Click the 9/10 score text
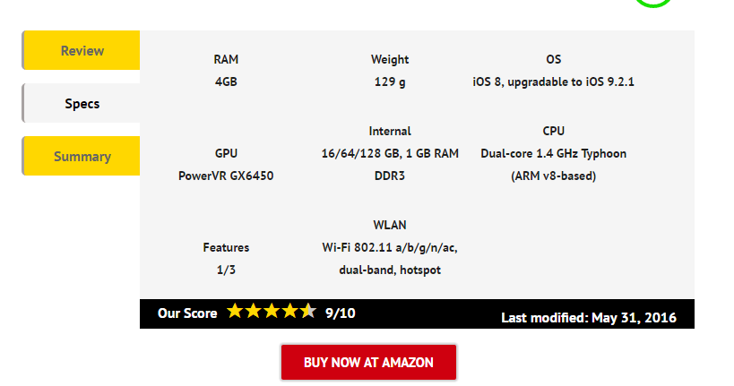Viewport: 734px width, 386px height. [x=341, y=313]
